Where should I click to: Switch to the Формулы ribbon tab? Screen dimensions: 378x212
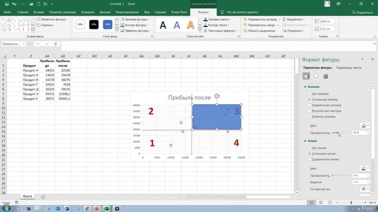(x=88, y=12)
